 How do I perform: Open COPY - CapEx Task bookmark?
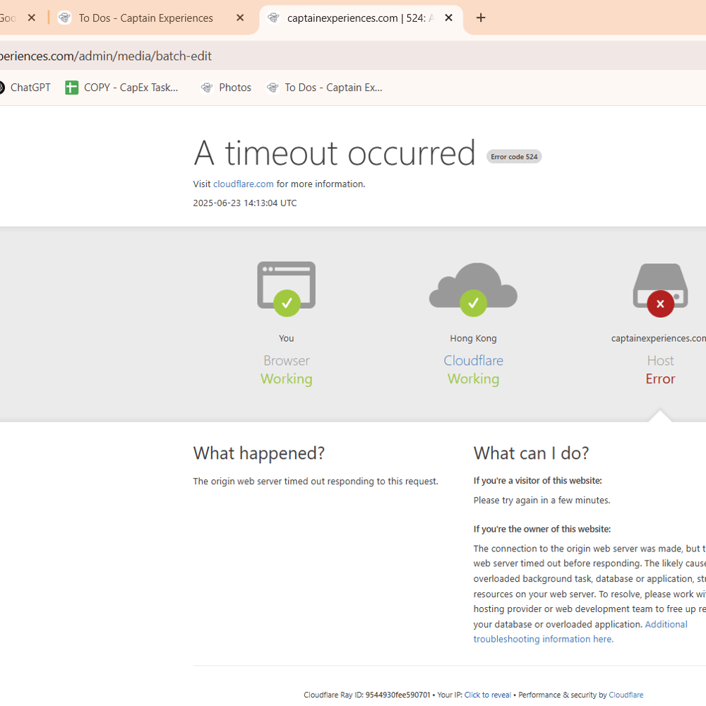pos(122,88)
